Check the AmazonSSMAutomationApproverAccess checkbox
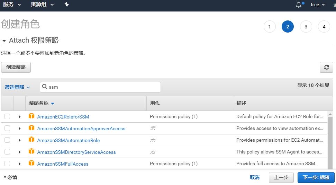The height and width of the screenshot is (185, 336). click(x=7, y=128)
